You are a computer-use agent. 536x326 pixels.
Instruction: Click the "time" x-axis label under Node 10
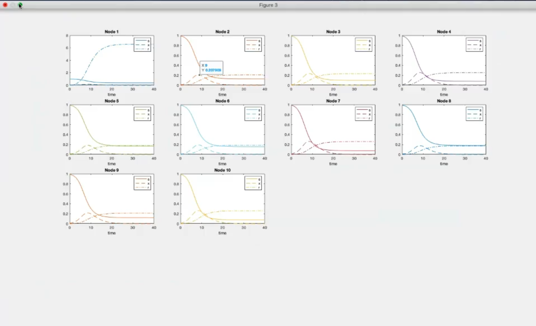click(x=222, y=233)
